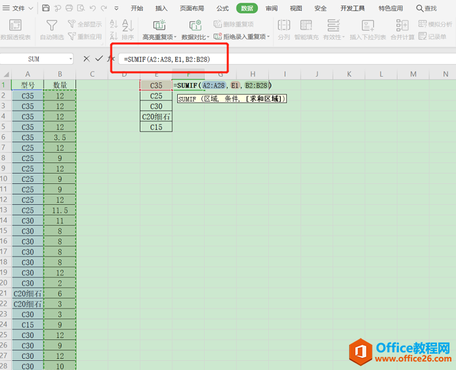Click the 排序 sort icon
The image size is (456, 370).
[128, 26]
